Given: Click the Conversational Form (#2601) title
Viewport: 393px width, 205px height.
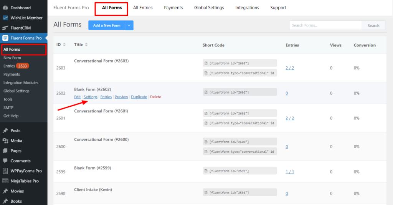Looking at the screenshot, I should 101,111.
